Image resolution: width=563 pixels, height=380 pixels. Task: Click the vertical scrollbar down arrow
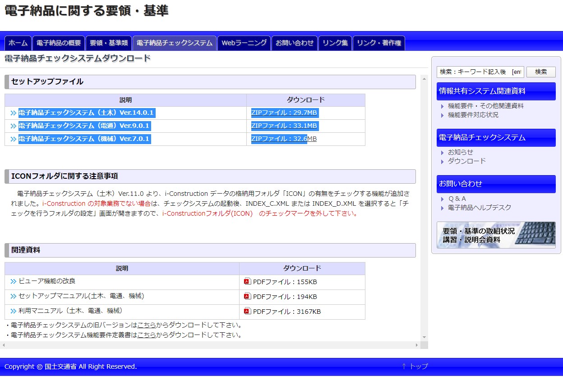pos(424,337)
